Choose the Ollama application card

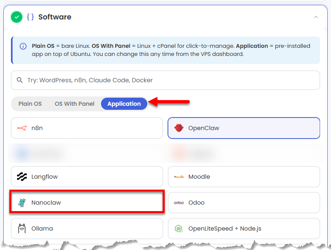[87, 229]
